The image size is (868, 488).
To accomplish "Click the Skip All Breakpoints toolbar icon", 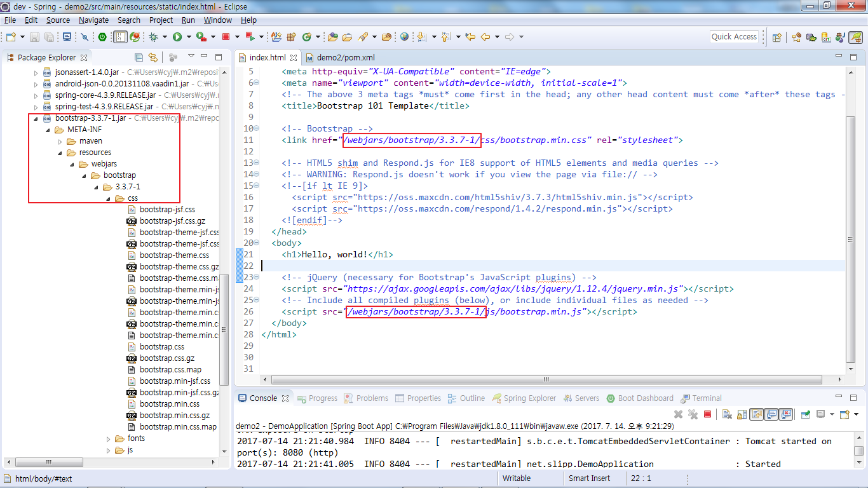I will click(85, 37).
